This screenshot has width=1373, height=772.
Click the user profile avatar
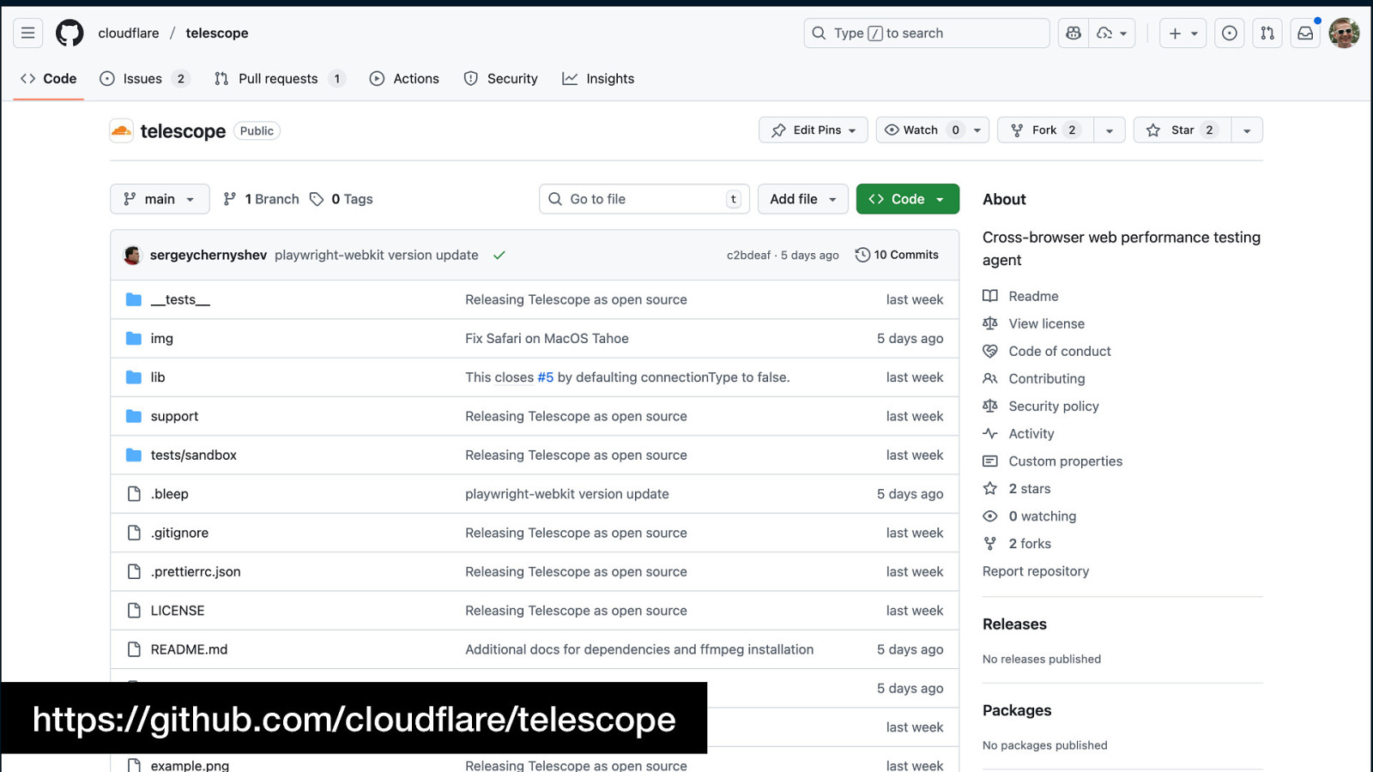point(1344,33)
